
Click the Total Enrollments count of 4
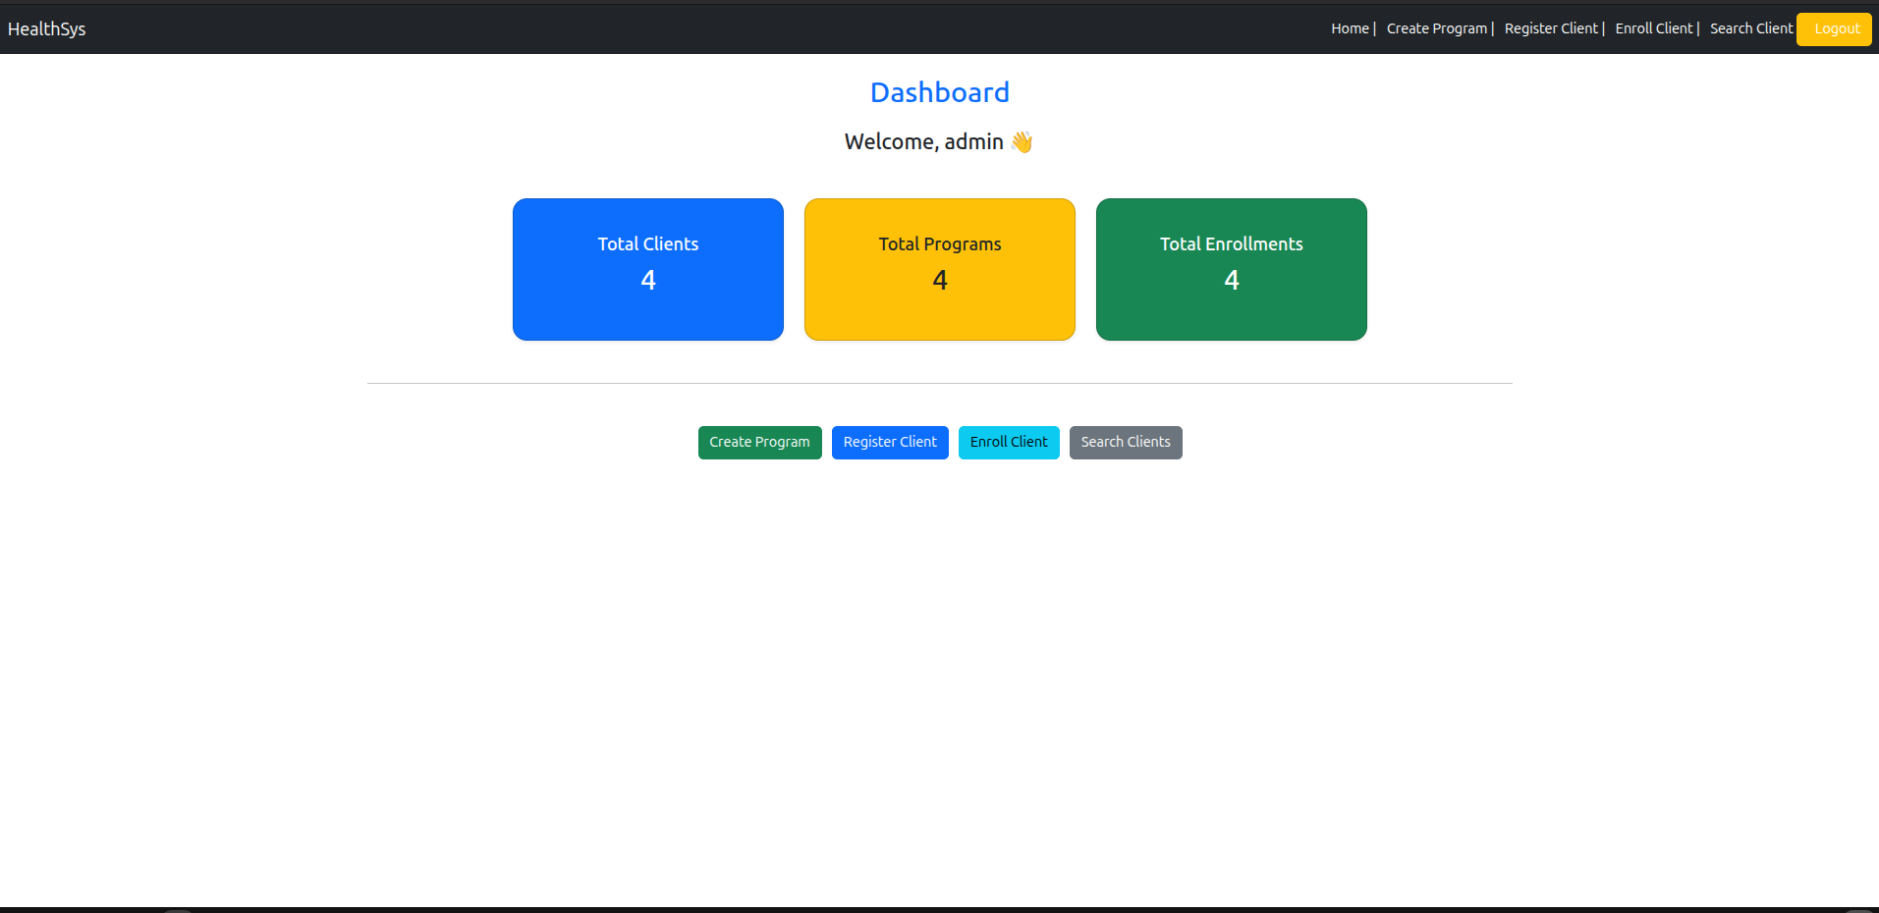[1231, 280]
